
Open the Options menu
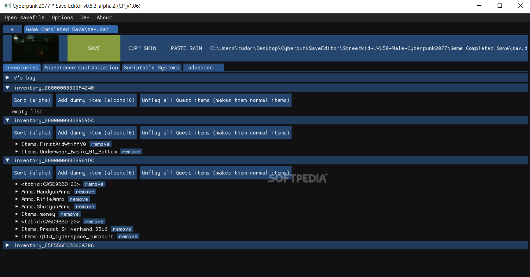point(62,17)
